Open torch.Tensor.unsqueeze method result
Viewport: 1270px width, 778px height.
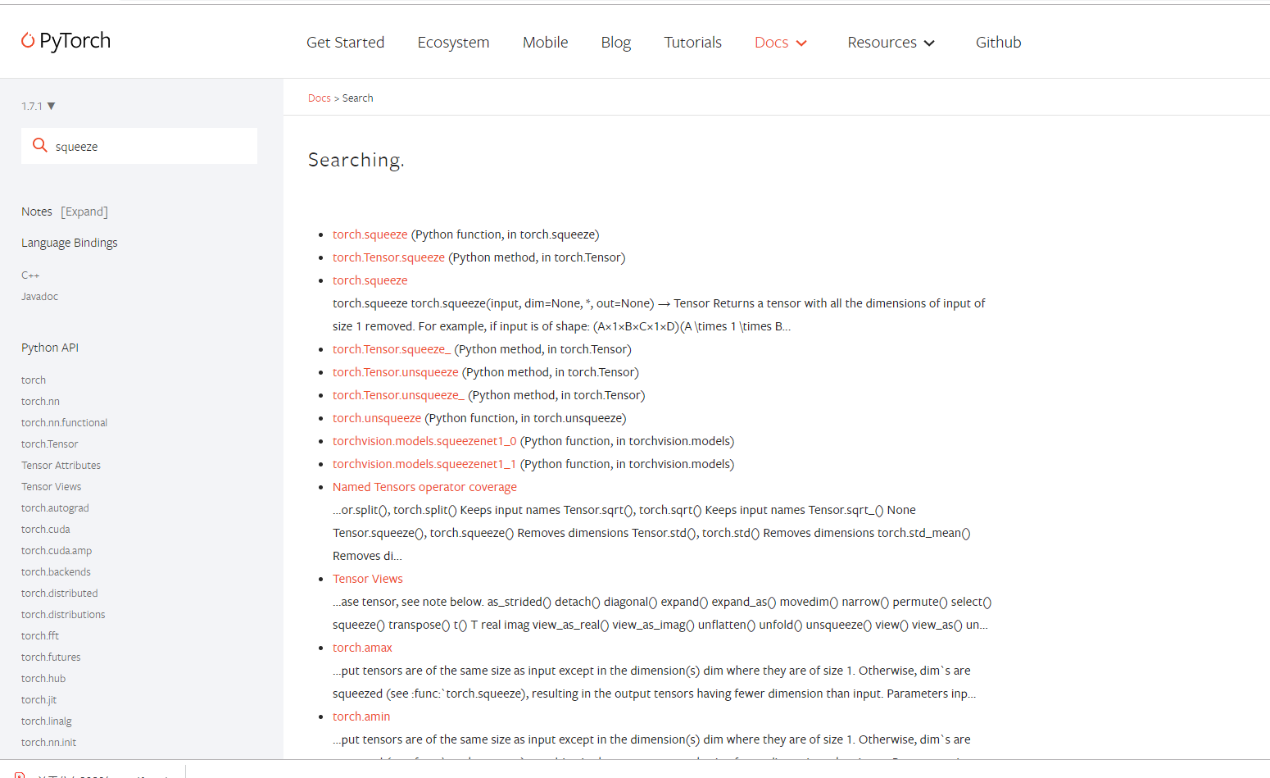point(396,372)
